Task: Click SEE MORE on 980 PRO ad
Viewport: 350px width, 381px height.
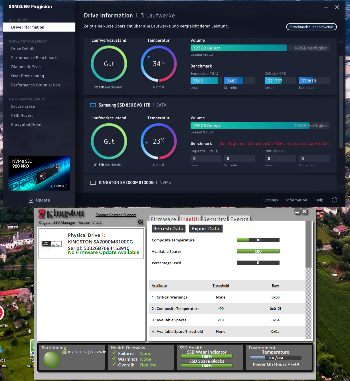Action: pyautogui.click(x=59, y=186)
